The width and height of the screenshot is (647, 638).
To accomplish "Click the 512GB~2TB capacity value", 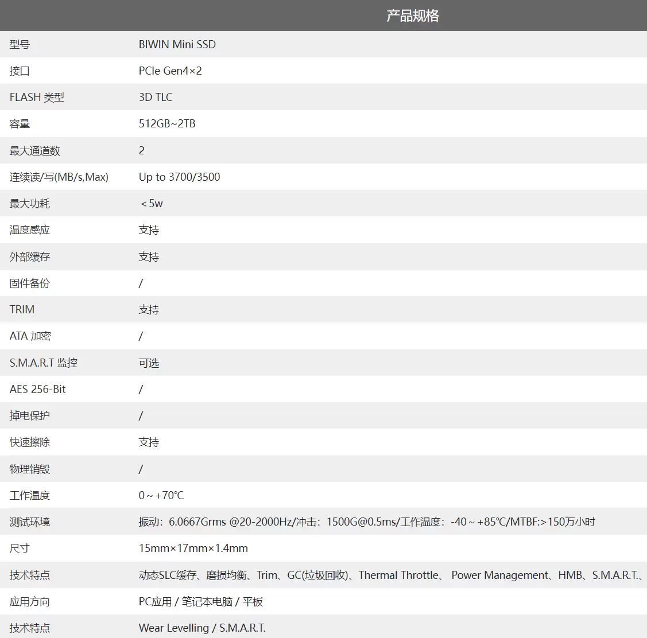I will 166,123.
